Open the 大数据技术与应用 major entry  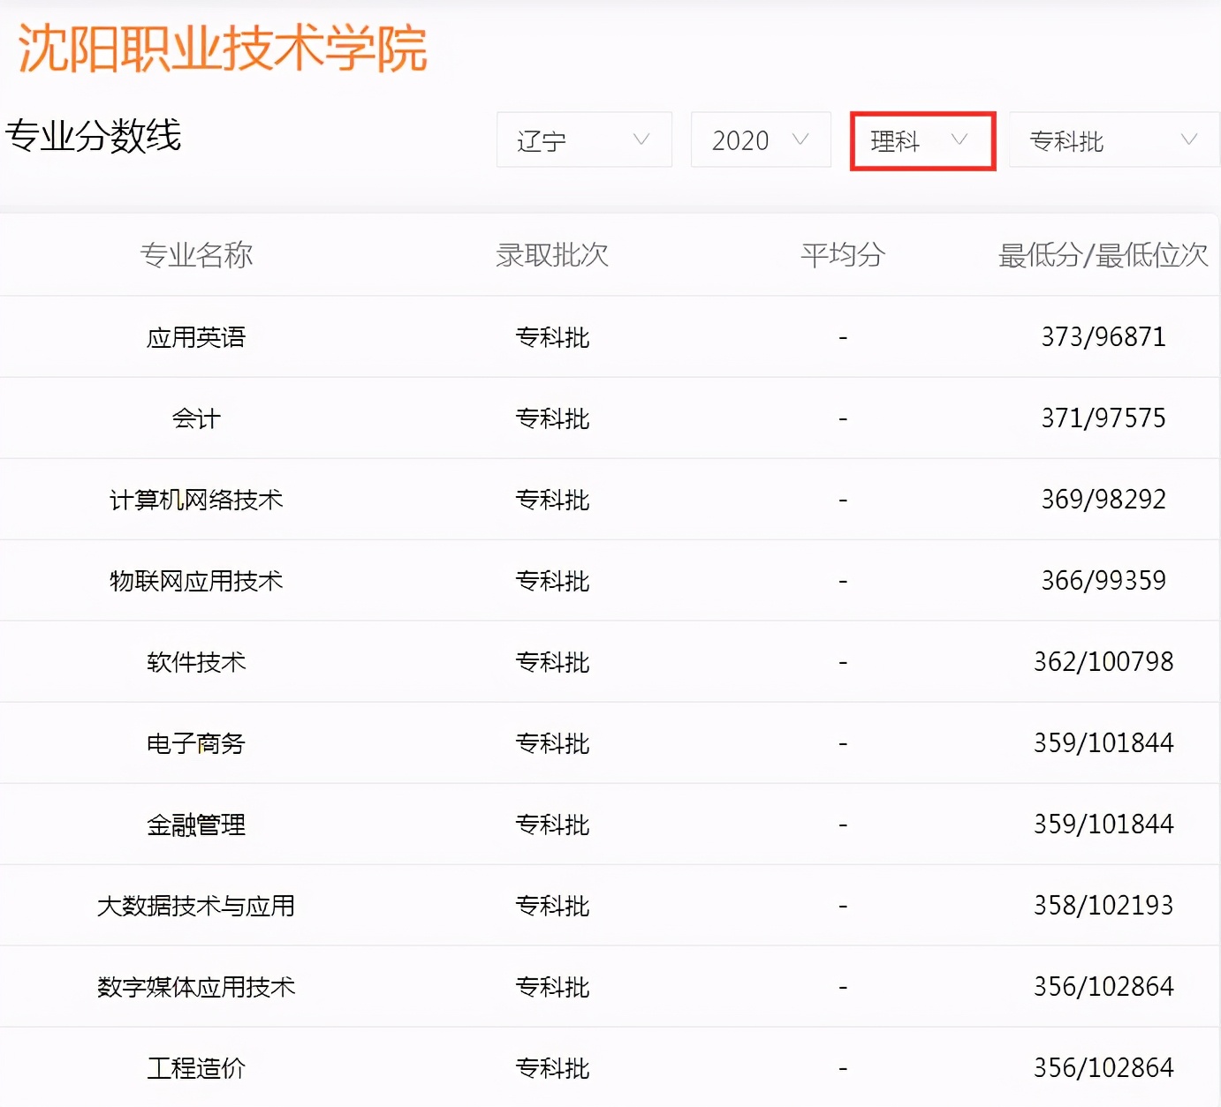point(196,905)
